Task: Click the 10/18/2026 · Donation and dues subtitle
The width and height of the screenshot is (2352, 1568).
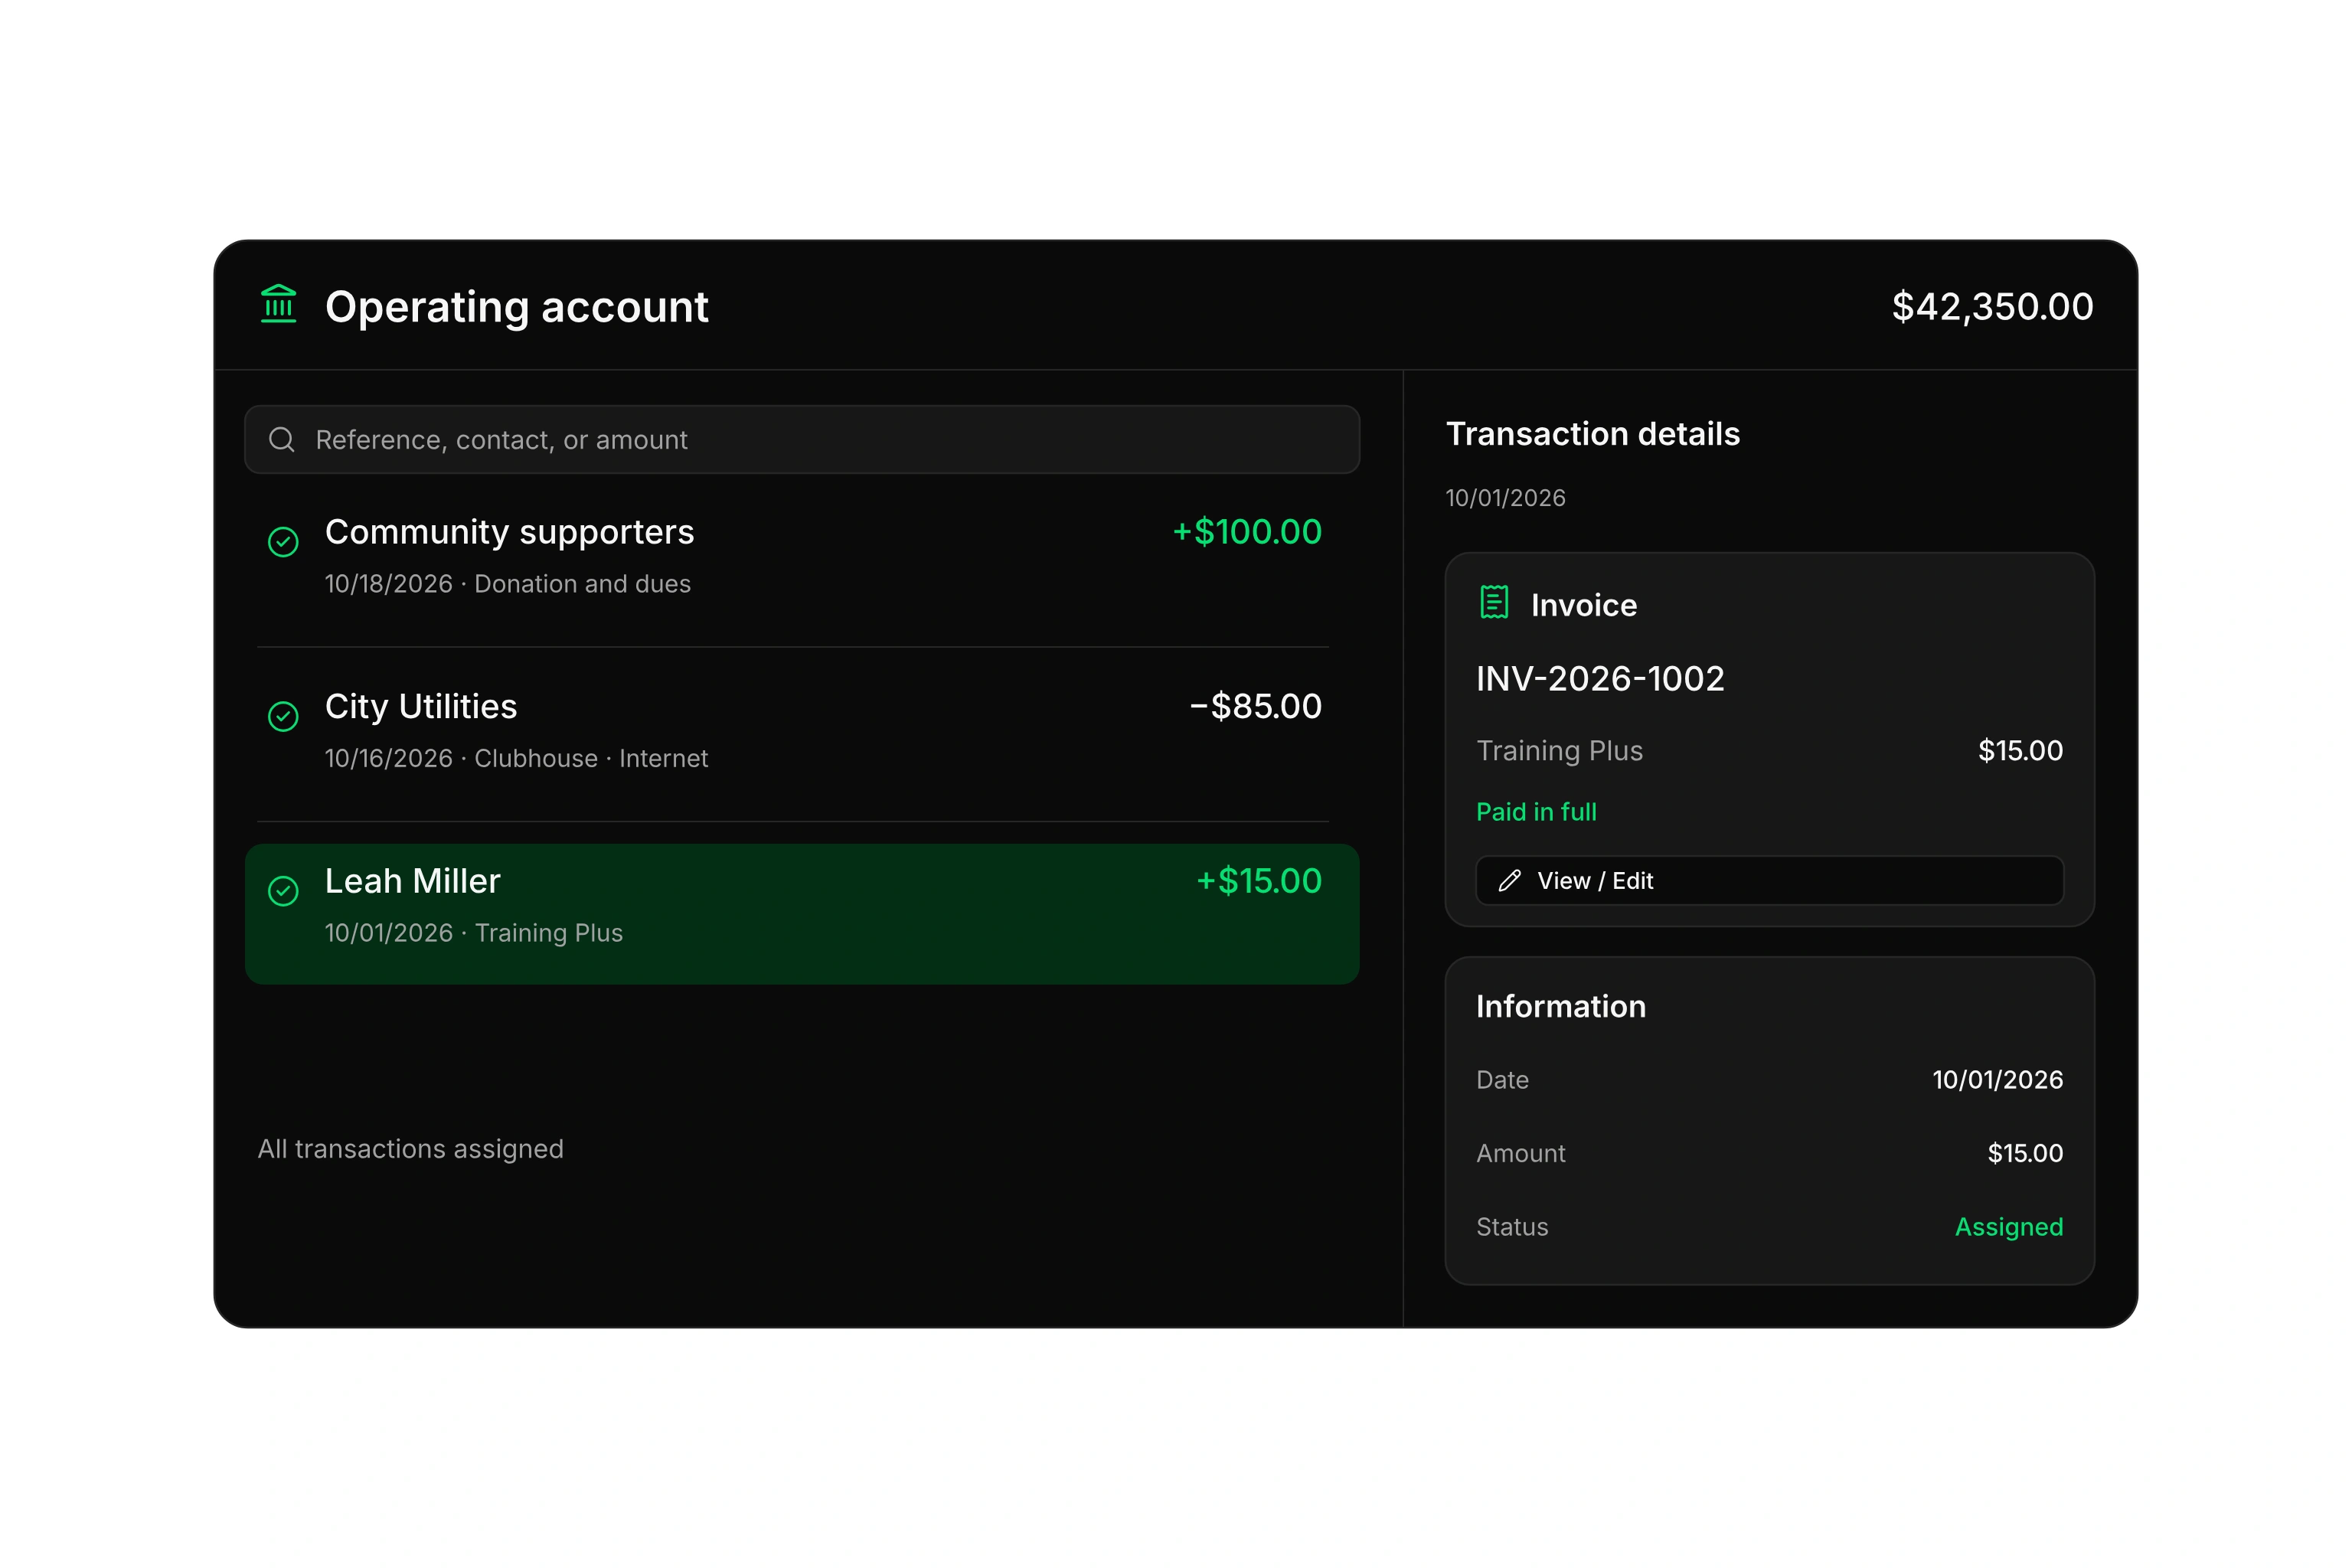Action: [x=507, y=584]
